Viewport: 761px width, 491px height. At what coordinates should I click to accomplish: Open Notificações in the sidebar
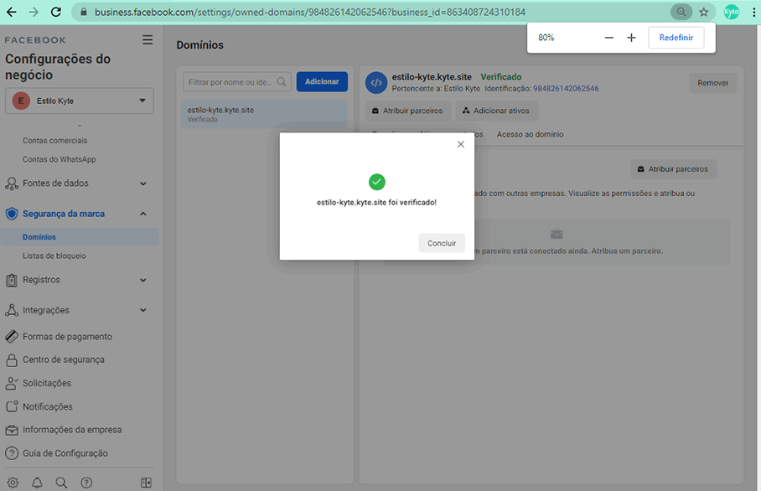[48, 406]
